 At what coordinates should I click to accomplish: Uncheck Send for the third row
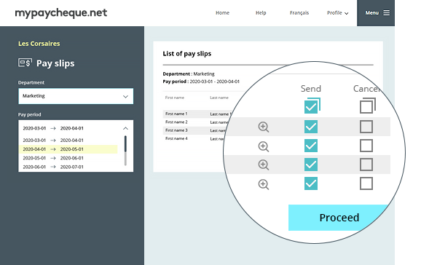(311, 165)
